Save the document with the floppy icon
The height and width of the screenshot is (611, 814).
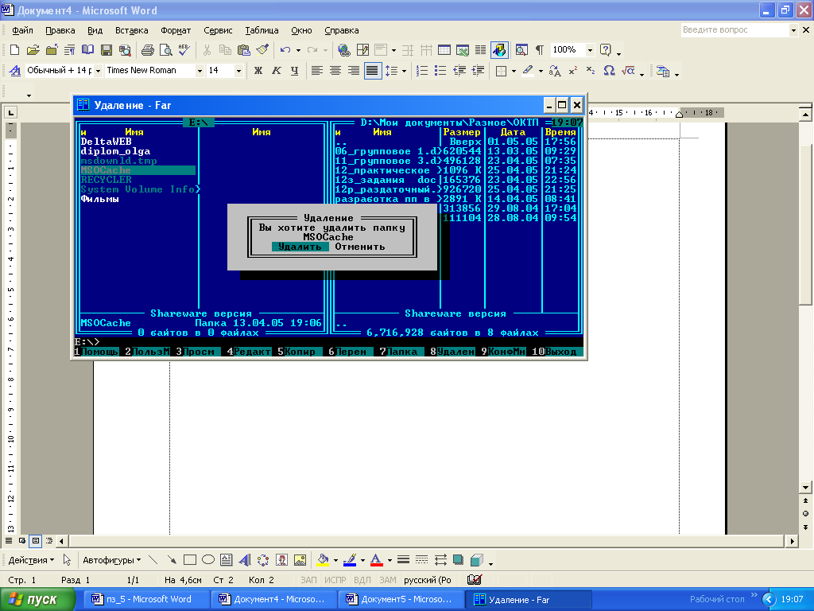pyautogui.click(x=107, y=50)
